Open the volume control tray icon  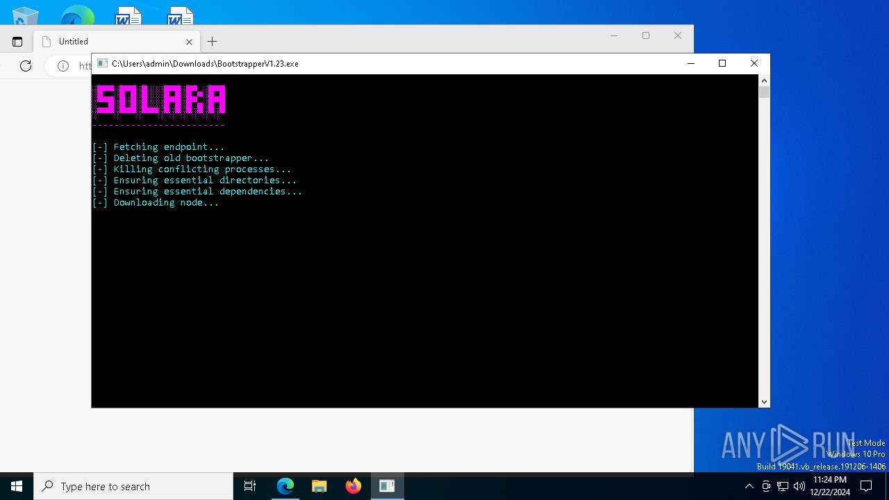click(799, 486)
